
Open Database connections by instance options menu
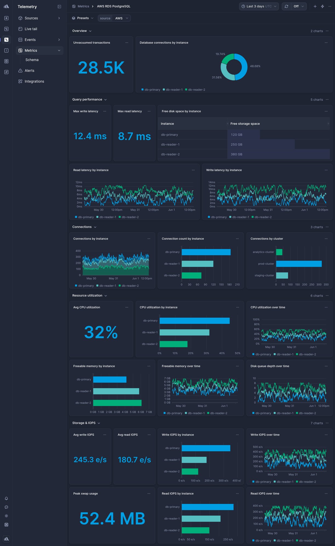pyautogui.click(x=326, y=43)
